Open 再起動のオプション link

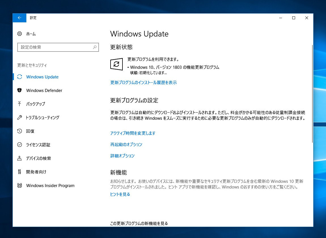(126, 145)
